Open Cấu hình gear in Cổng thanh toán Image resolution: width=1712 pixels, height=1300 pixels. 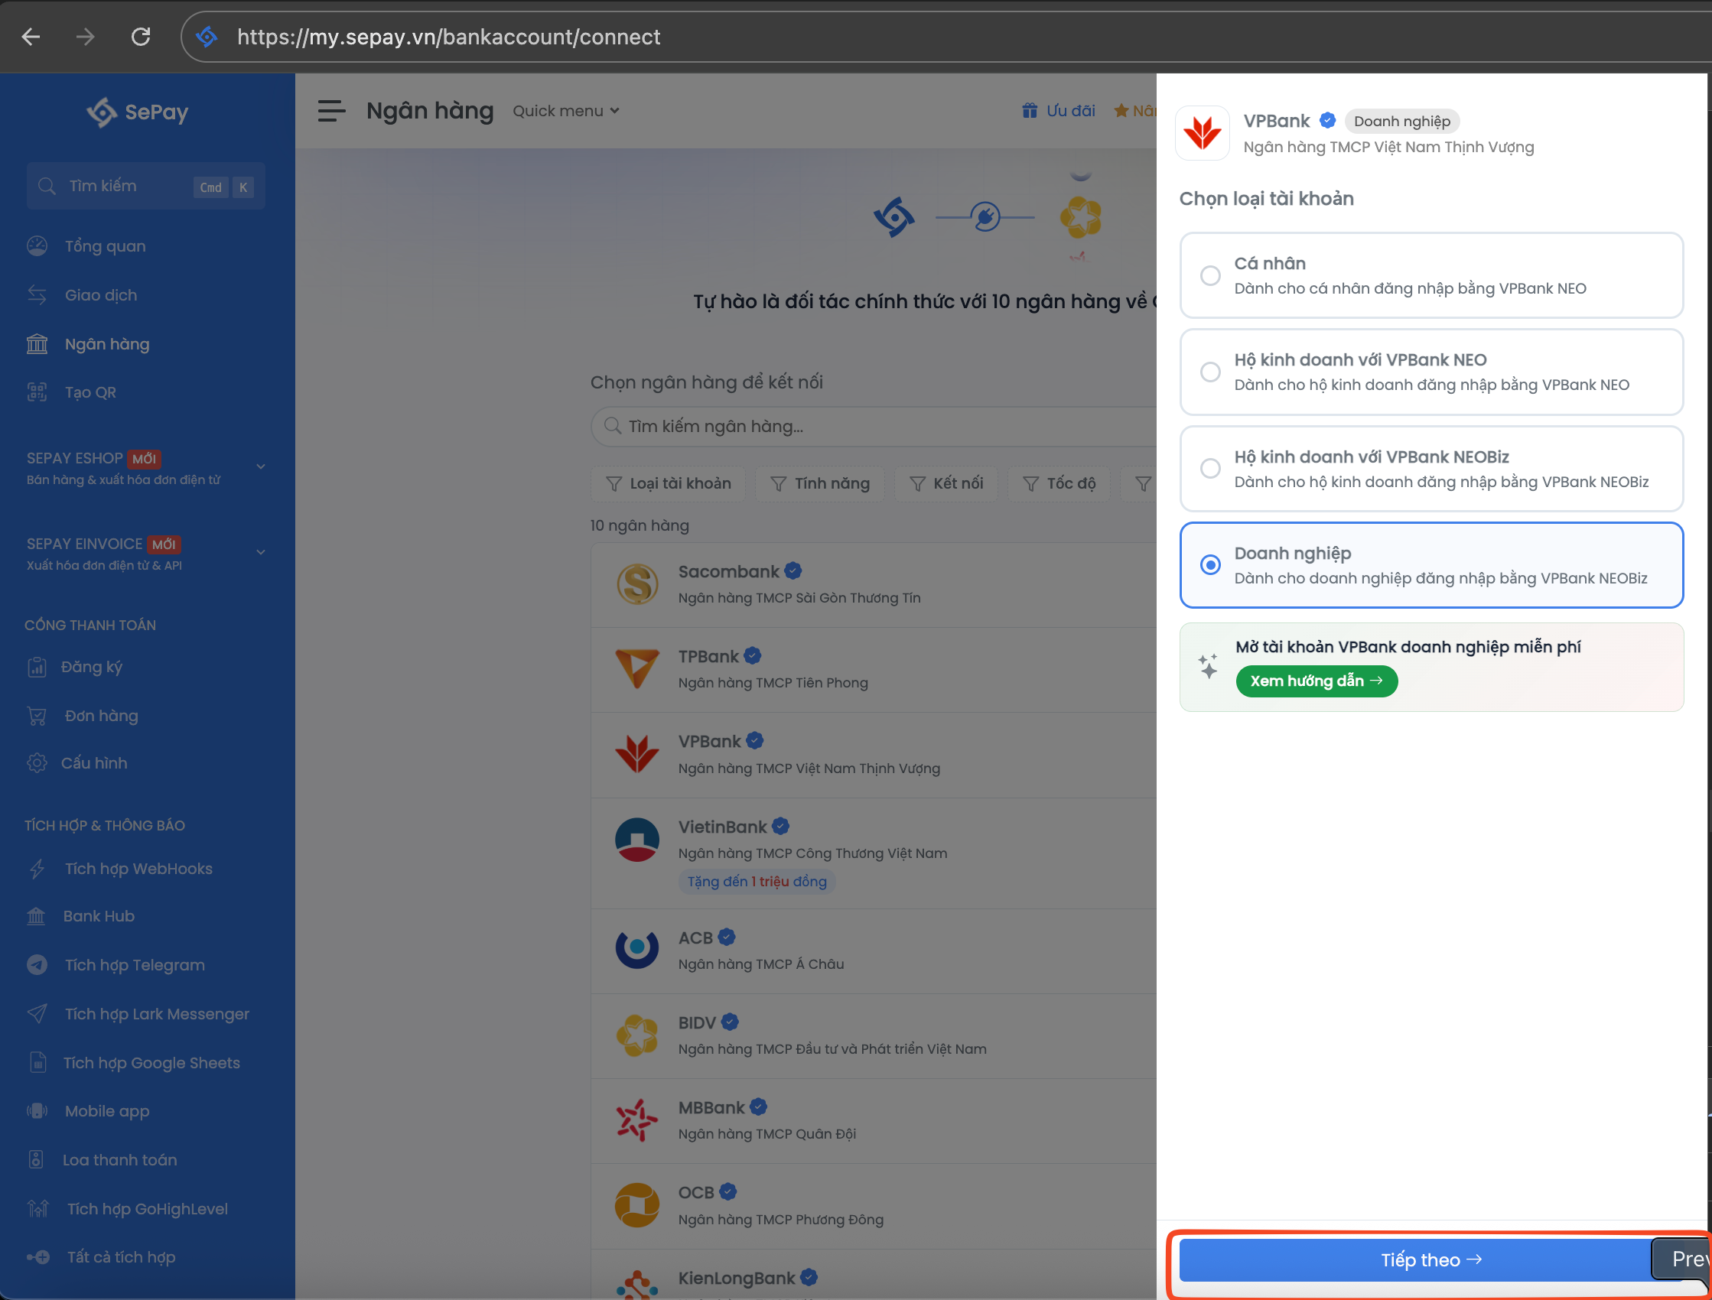tap(37, 763)
